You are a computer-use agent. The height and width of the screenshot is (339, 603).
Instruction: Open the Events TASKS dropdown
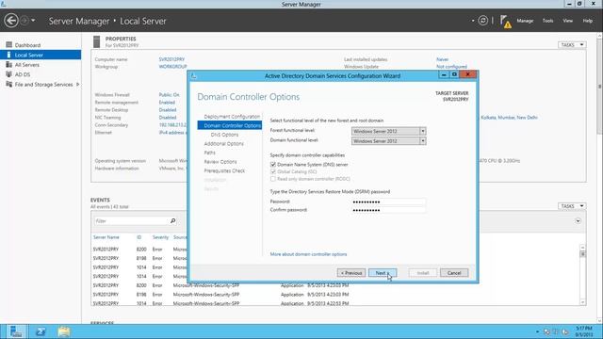(x=572, y=206)
